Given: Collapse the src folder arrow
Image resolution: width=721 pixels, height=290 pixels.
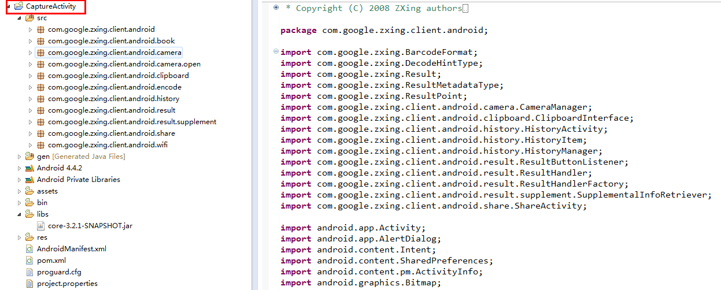Looking at the screenshot, I should point(20,18).
